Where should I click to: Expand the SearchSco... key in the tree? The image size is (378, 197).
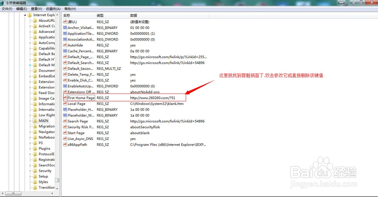(30, 165)
